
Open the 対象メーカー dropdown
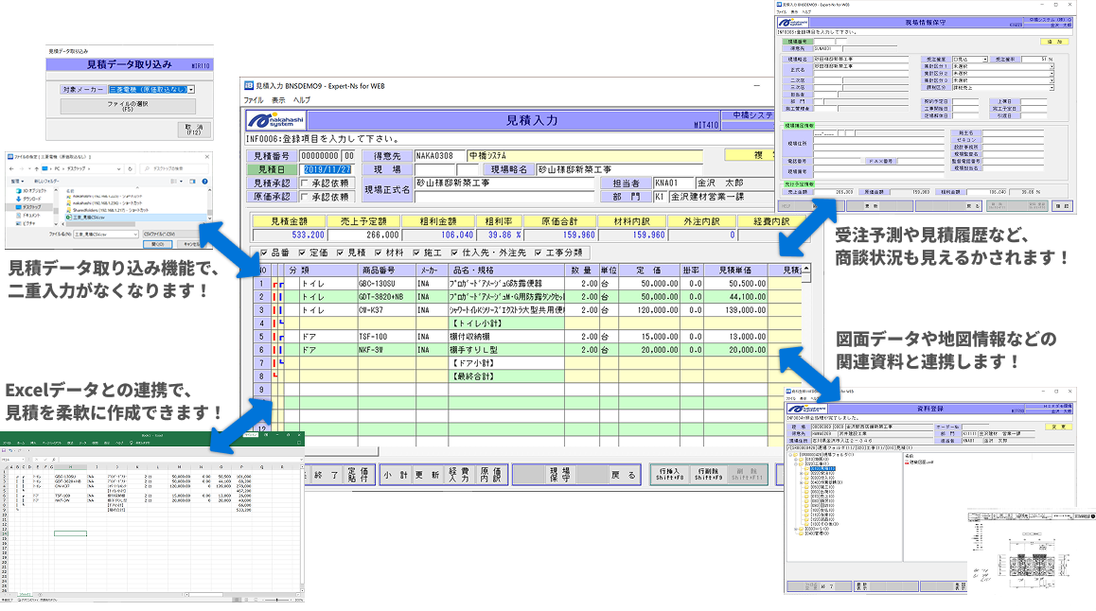pyautogui.click(x=191, y=90)
